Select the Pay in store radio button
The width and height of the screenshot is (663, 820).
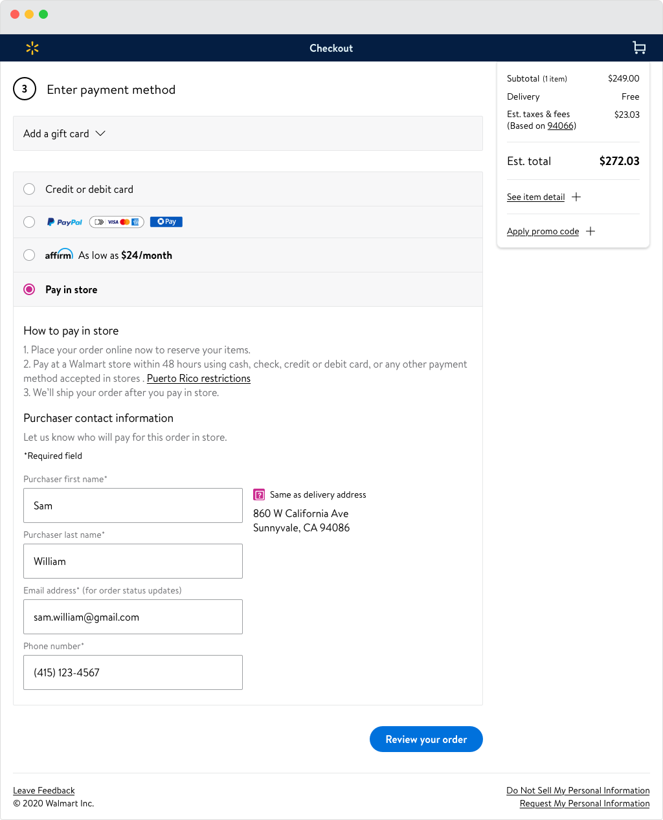(29, 289)
